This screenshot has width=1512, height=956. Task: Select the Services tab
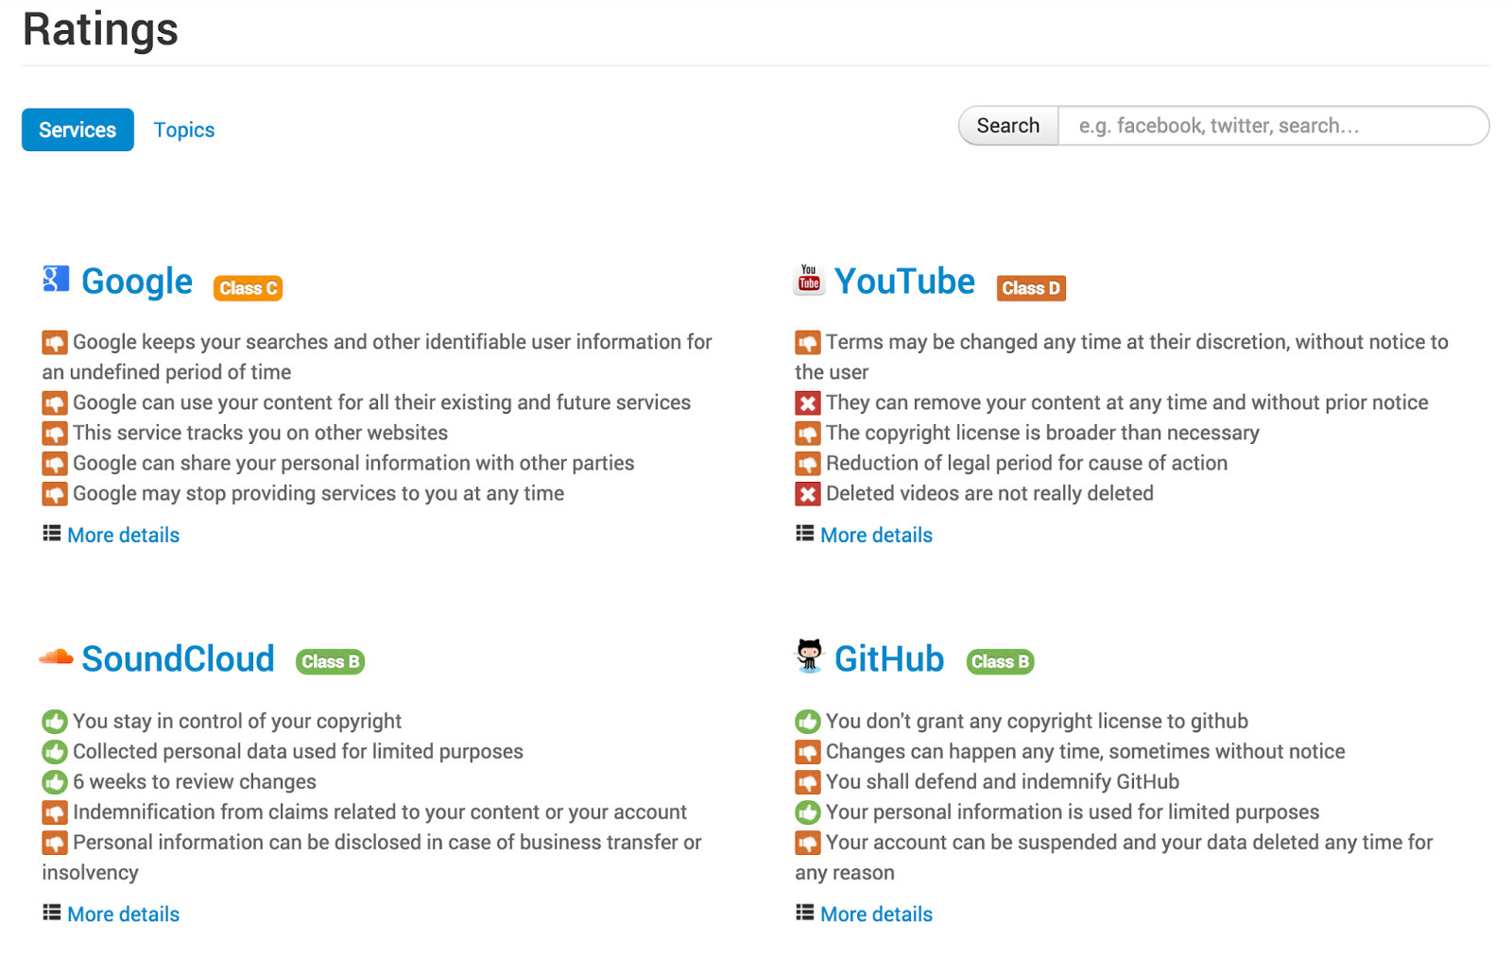tap(77, 129)
